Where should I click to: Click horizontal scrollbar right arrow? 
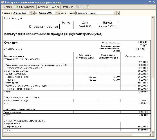(151, 135)
